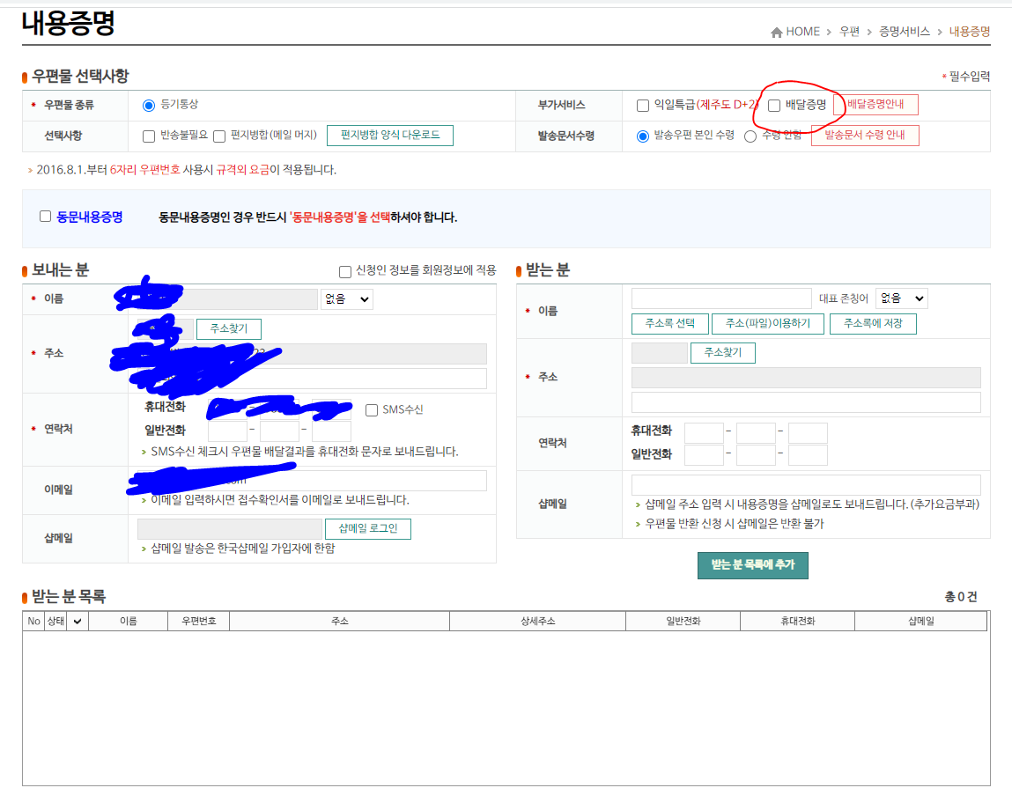Viewport: 1012px width, 788px height.
Task: Click the recipient 샵메일 input field
Action: (x=806, y=484)
